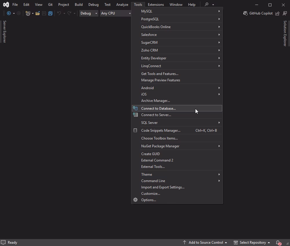Expand the SugarCRM submenu
The width and height of the screenshot is (290, 246).
point(177,43)
